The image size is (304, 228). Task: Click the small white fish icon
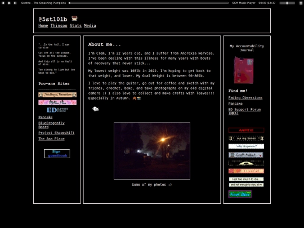click(x=95, y=109)
